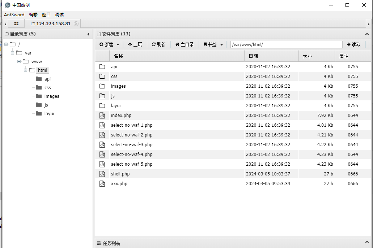The width and height of the screenshot is (373, 248).
Task: Refresh list with 刷新 button
Action: pos(158,44)
